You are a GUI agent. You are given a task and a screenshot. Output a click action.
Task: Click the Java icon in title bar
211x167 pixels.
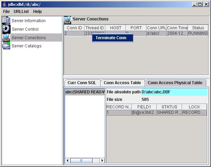tap(4, 4)
